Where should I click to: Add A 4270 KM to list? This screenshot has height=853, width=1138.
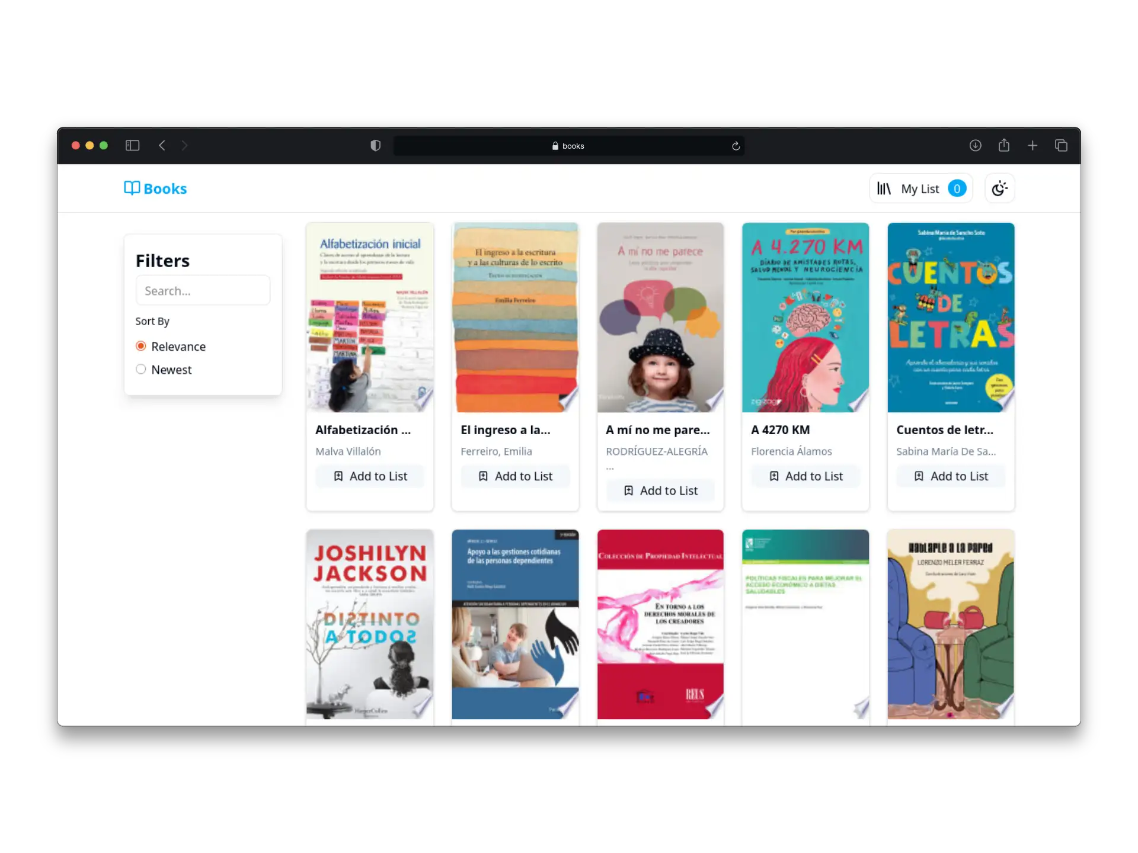(805, 476)
